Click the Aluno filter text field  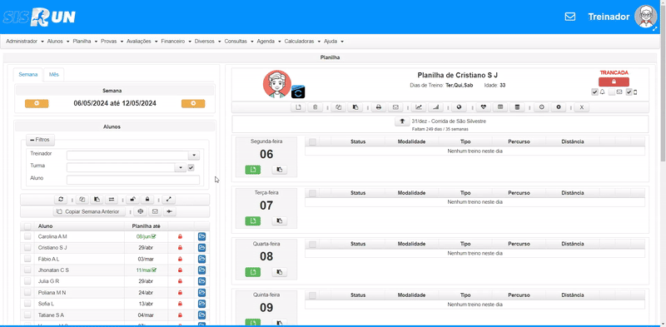click(x=133, y=180)
